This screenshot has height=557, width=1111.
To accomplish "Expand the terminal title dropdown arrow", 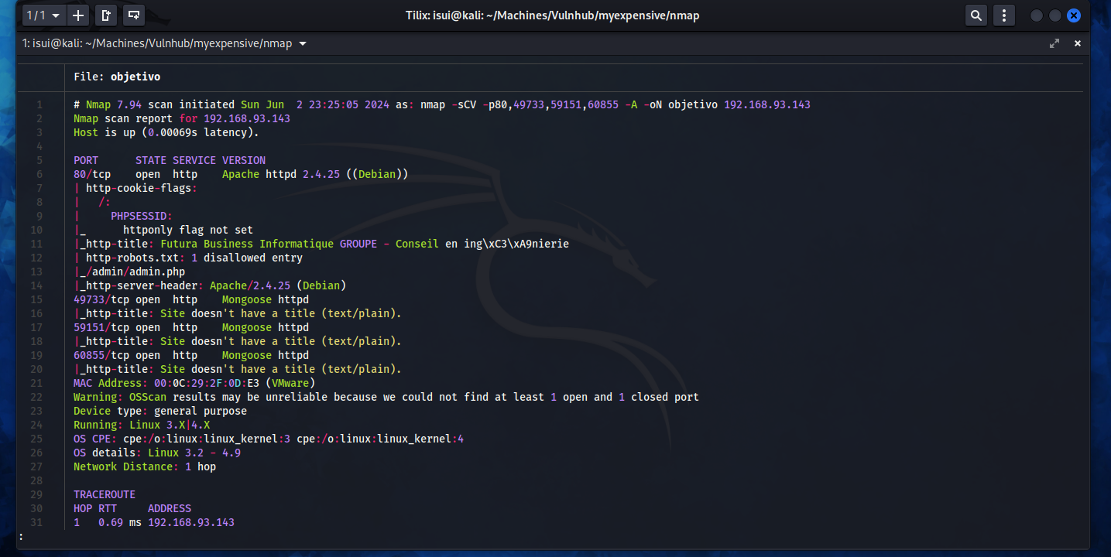I will click(303, 44).
